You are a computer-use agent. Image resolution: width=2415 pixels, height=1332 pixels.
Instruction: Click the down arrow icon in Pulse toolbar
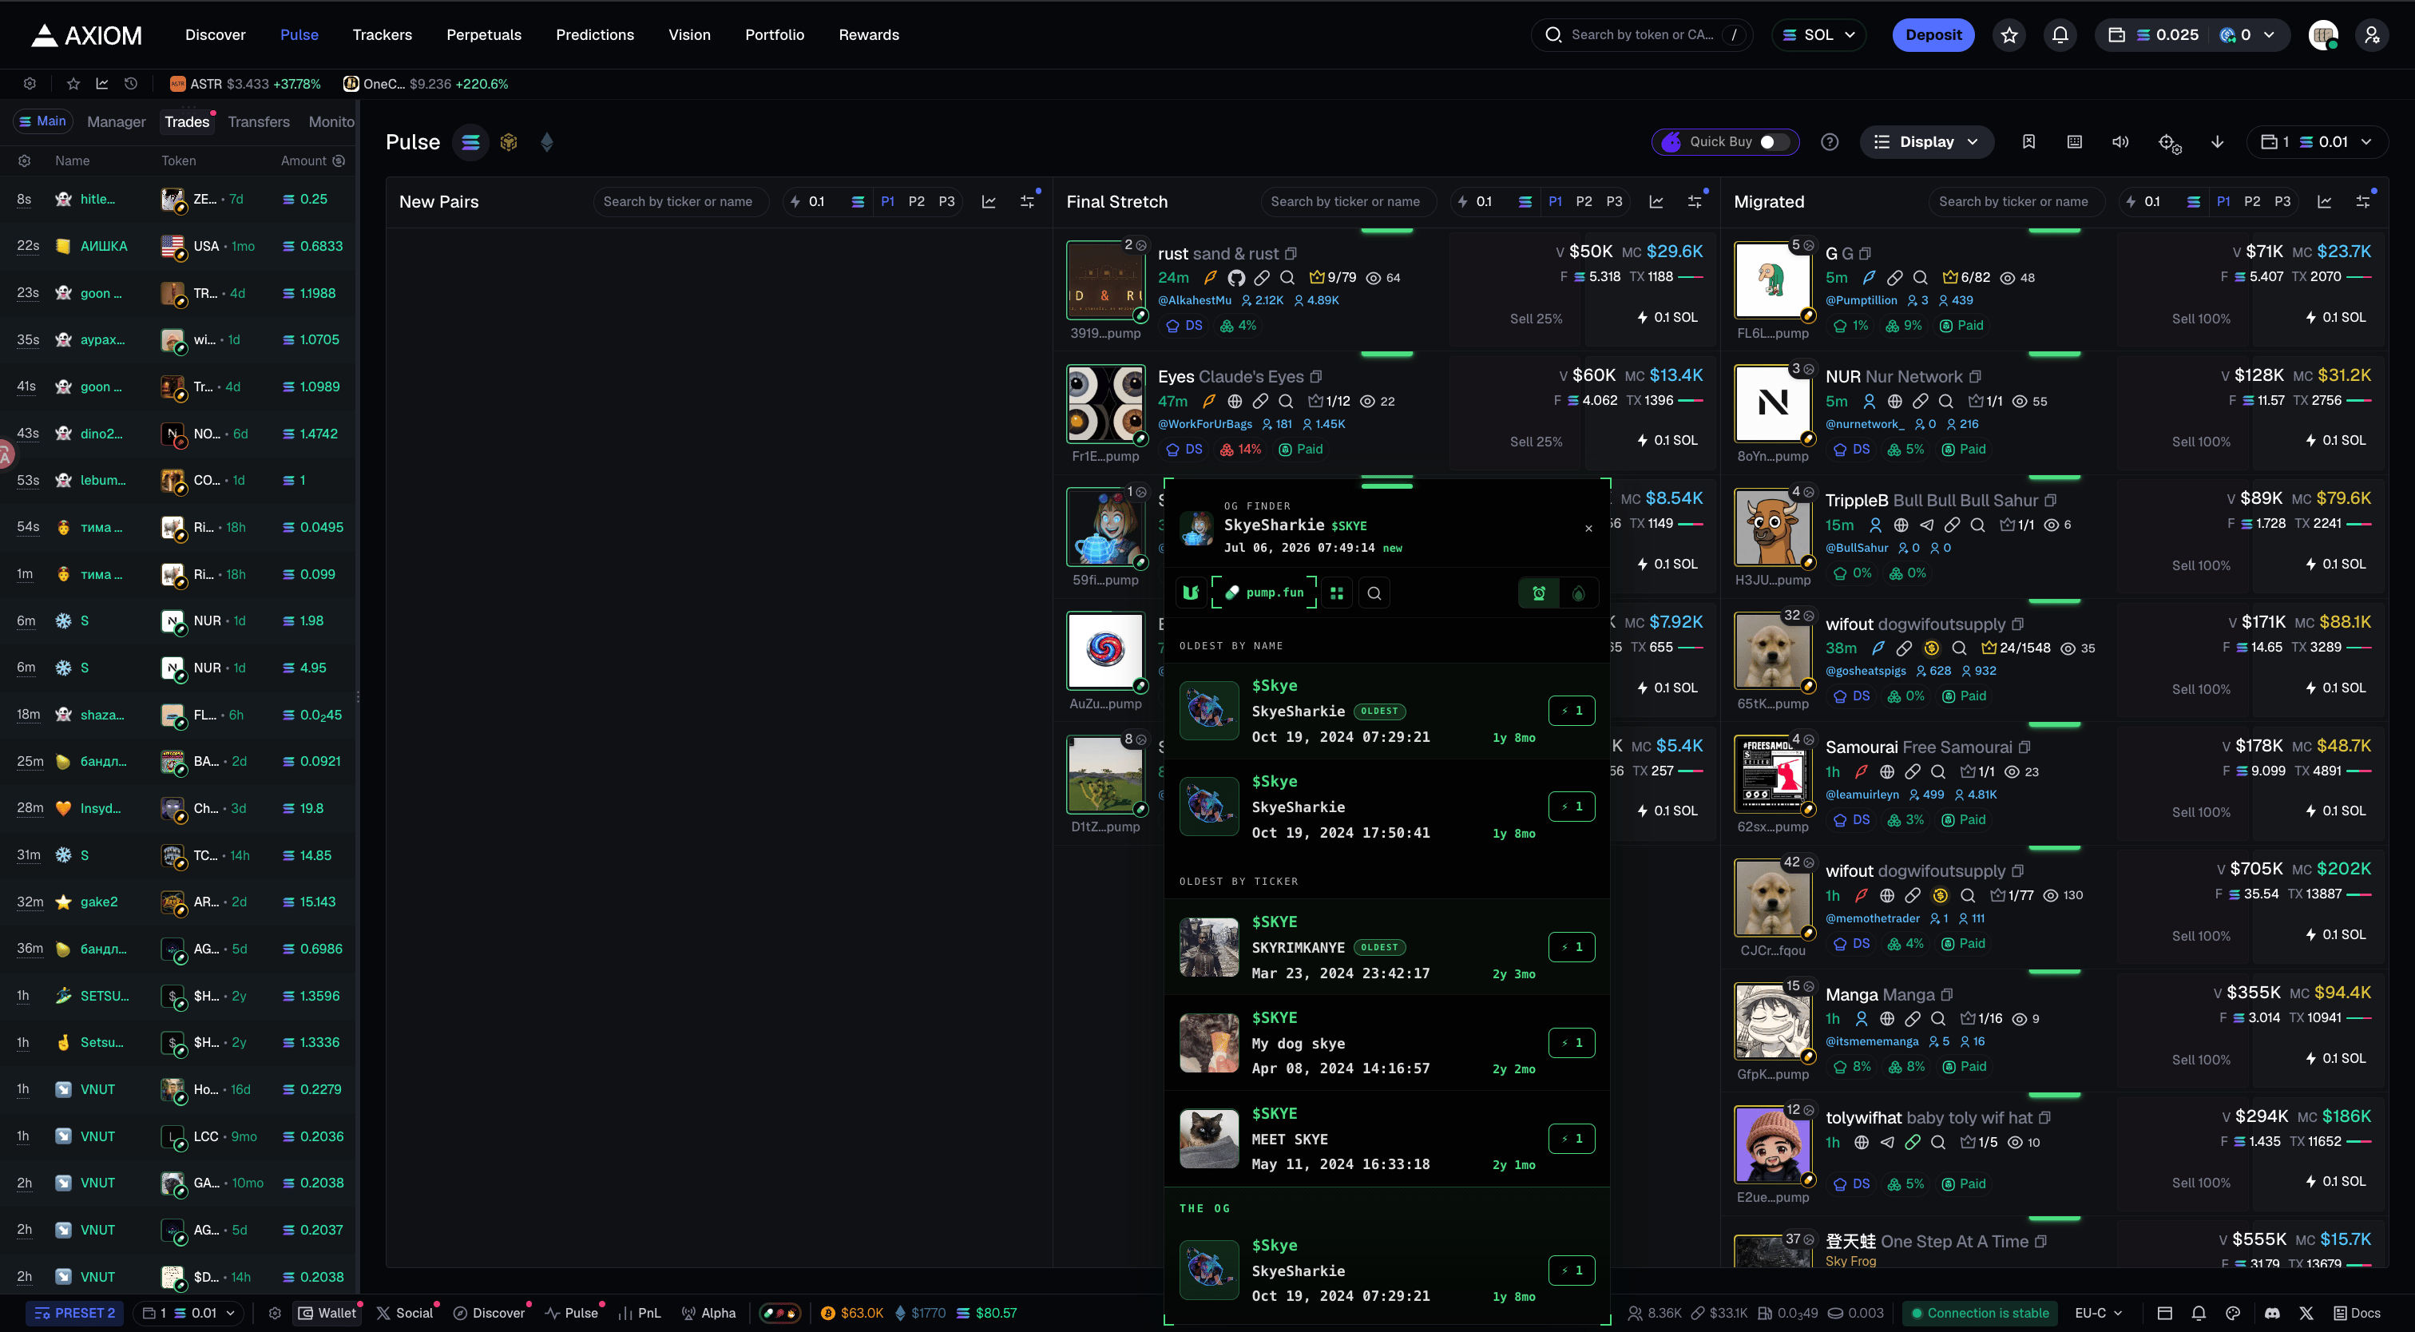click(2217, 142)
